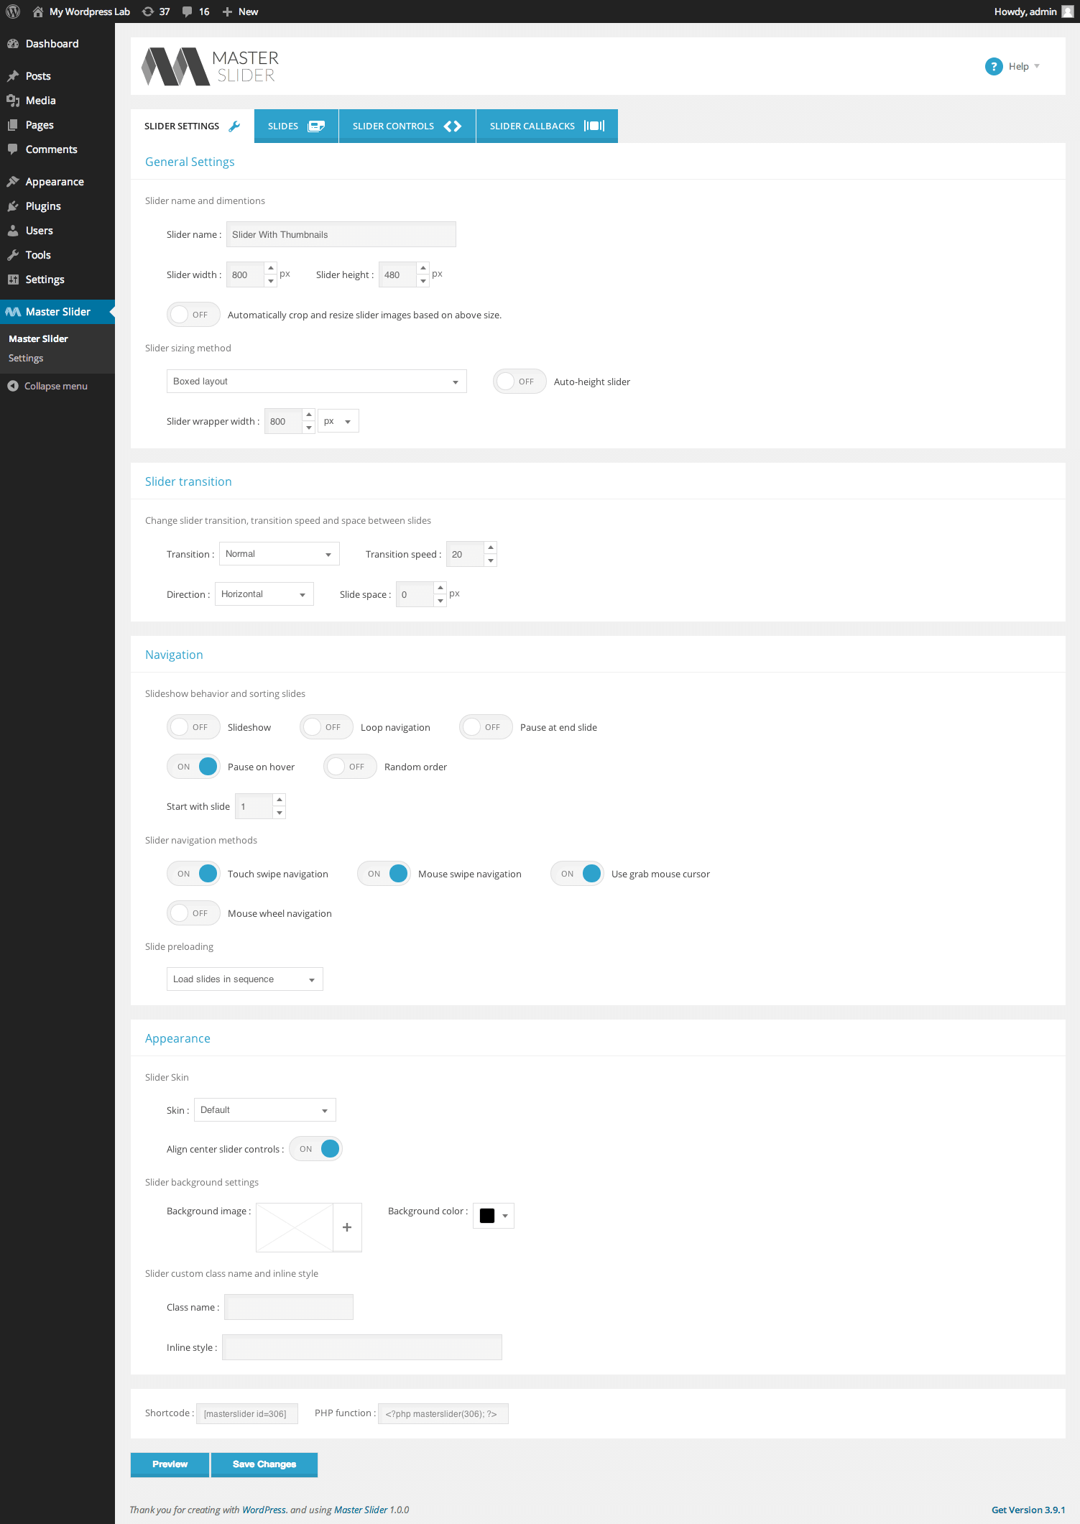Toggle Touch swipe navigation switch
The width and height of the screenshot is (1080, 1524).
(193, 874)
